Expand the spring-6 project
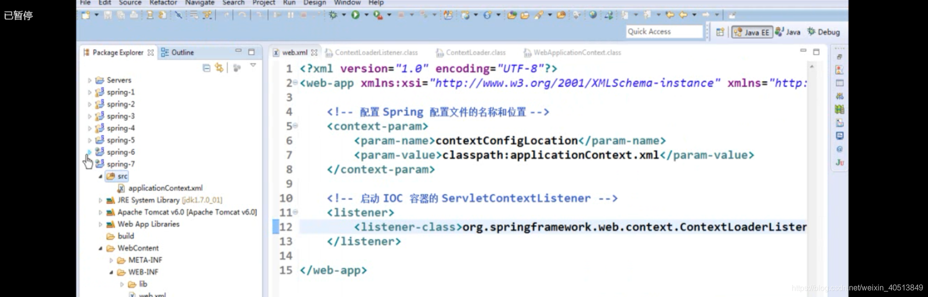 click(x=89, y=152)
